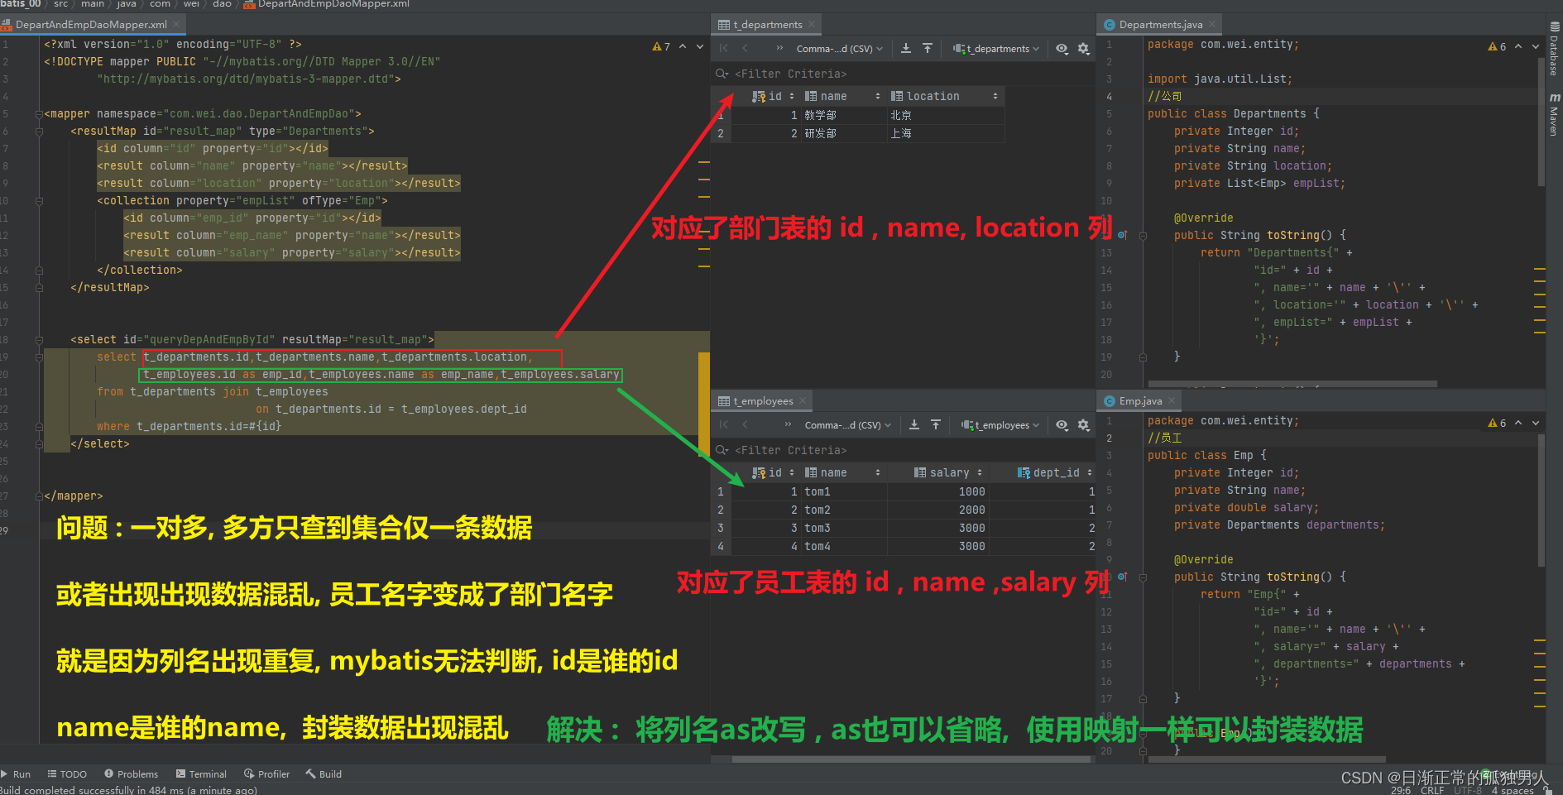Open the Run tool window
The image size is (1563, 795).
(16, 774)
